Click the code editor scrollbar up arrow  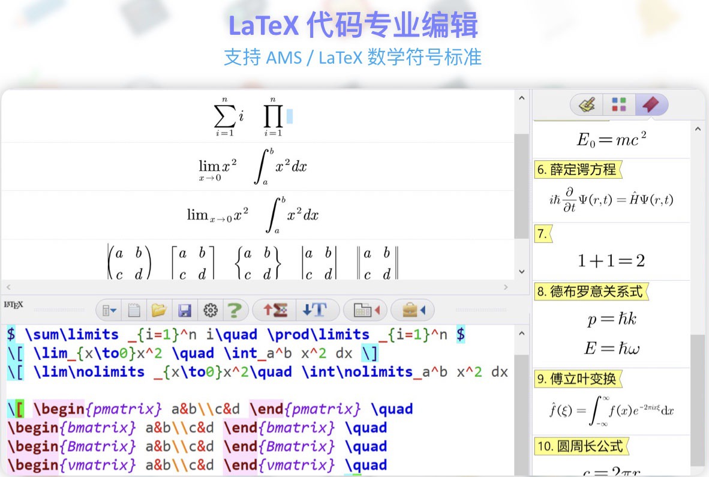[521, 334]
